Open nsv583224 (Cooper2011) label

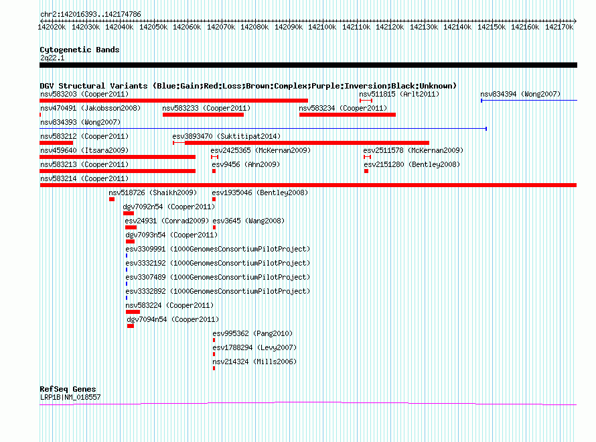(x=169, y=305)
